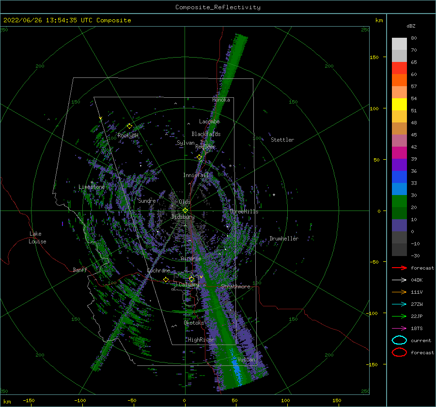Click the Sundre label

[147, 200]
